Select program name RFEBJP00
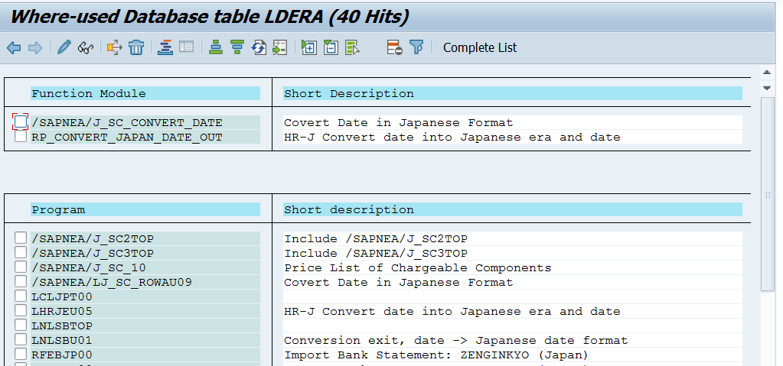This screenshot has width=783, height=366. 63,355
